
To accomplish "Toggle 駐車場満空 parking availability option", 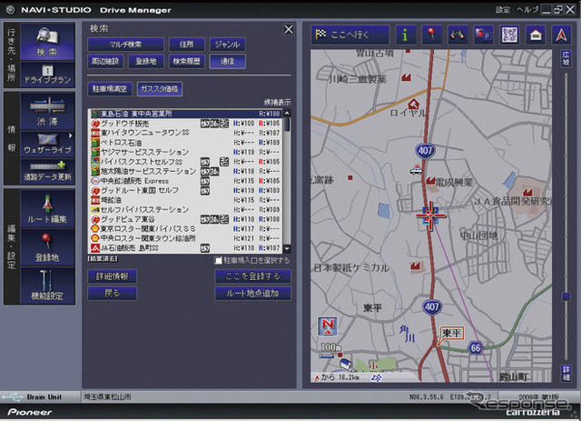I will point(110,89).
